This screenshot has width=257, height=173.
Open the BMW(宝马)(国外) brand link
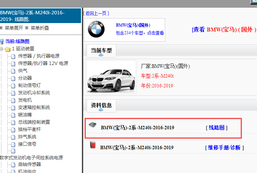click(133, 25)
